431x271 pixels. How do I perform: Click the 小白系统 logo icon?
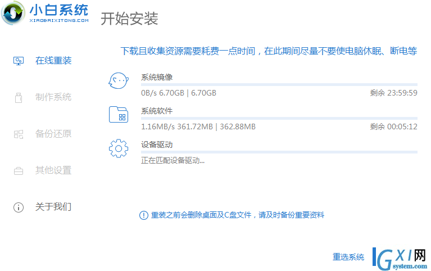[13, 13]
